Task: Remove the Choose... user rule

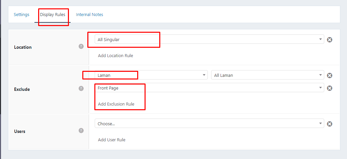Action: click(330, 124)
